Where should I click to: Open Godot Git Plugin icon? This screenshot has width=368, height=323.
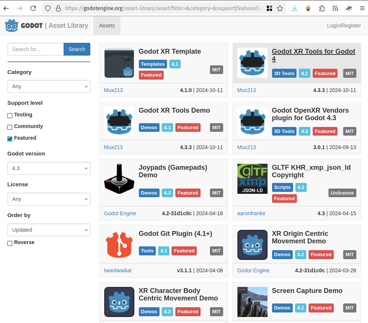(x=119, y=245)
